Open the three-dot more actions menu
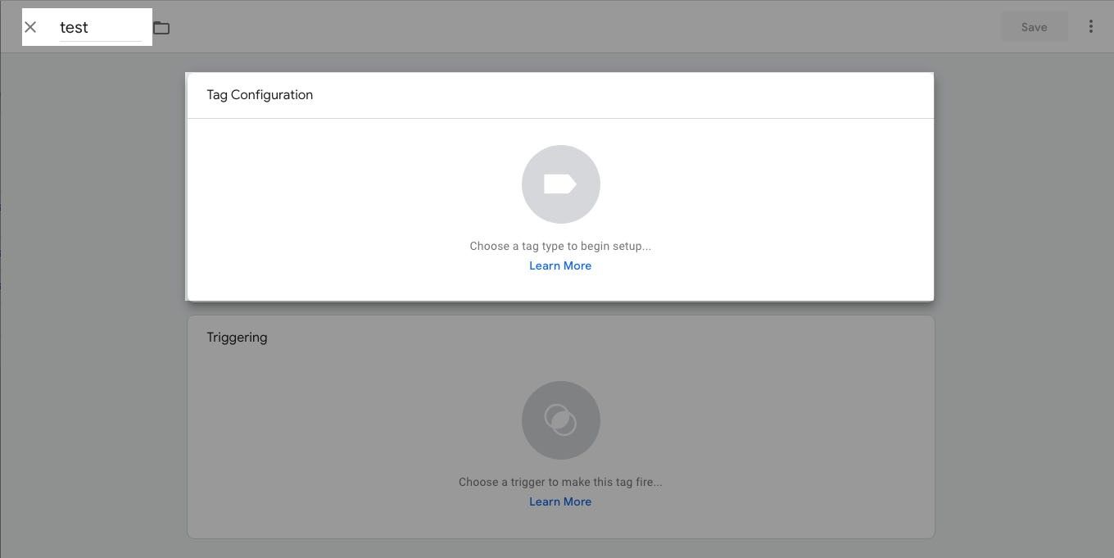 coord(1090,27)
